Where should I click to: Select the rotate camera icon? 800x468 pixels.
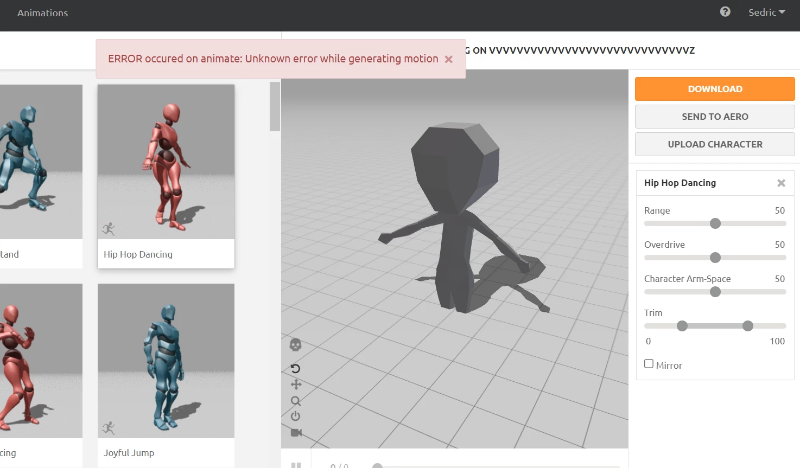(295, 369)
